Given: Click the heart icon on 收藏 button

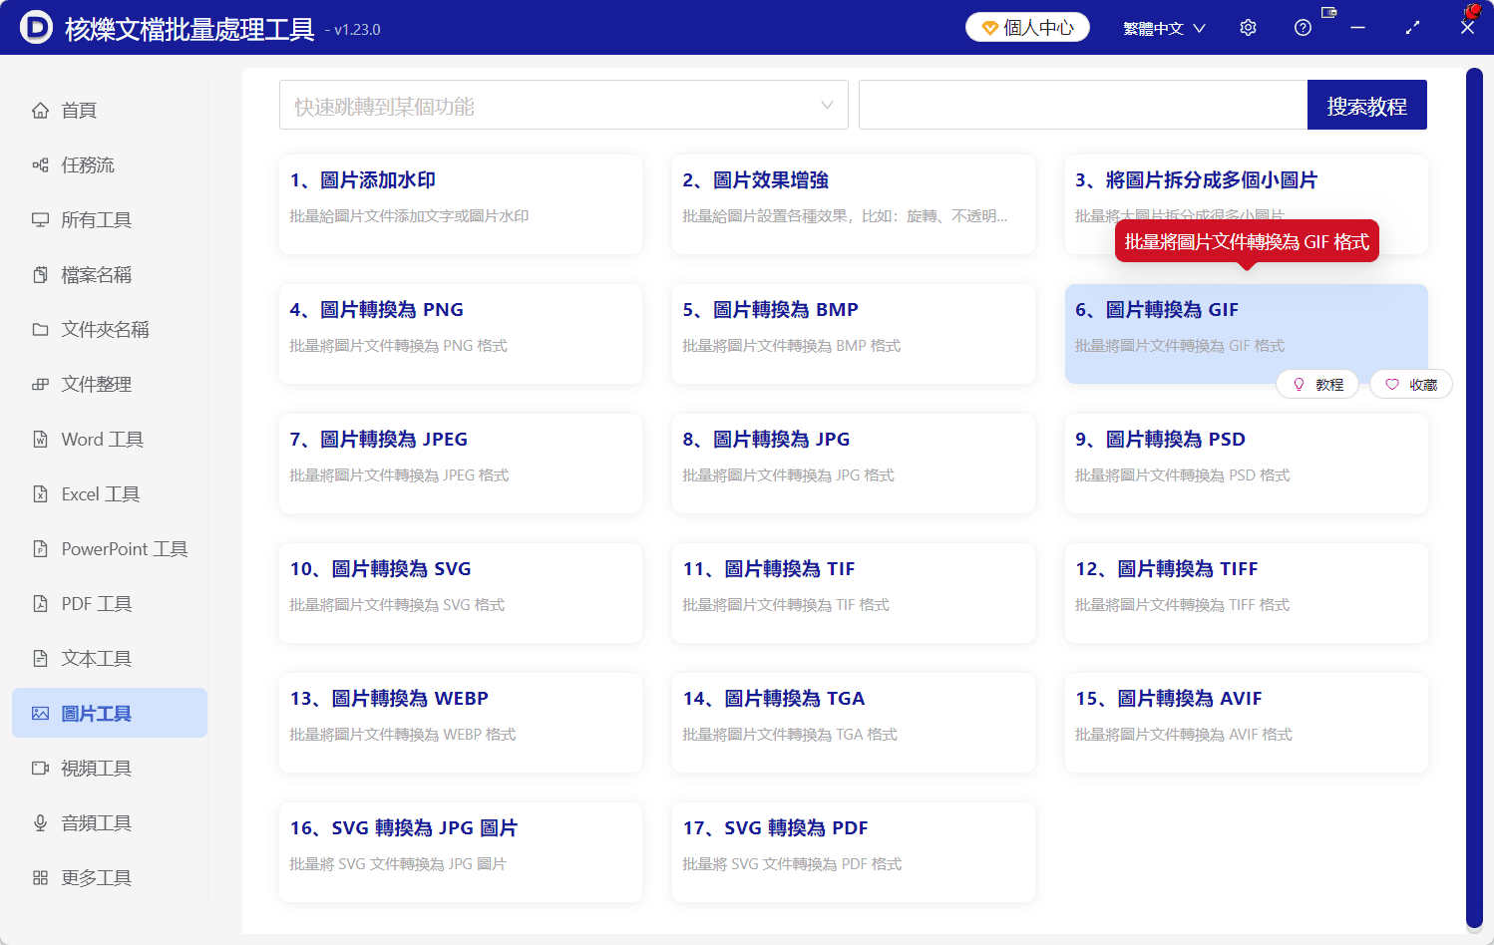Looking at the screenshot, I should [x=1392, y=384].
